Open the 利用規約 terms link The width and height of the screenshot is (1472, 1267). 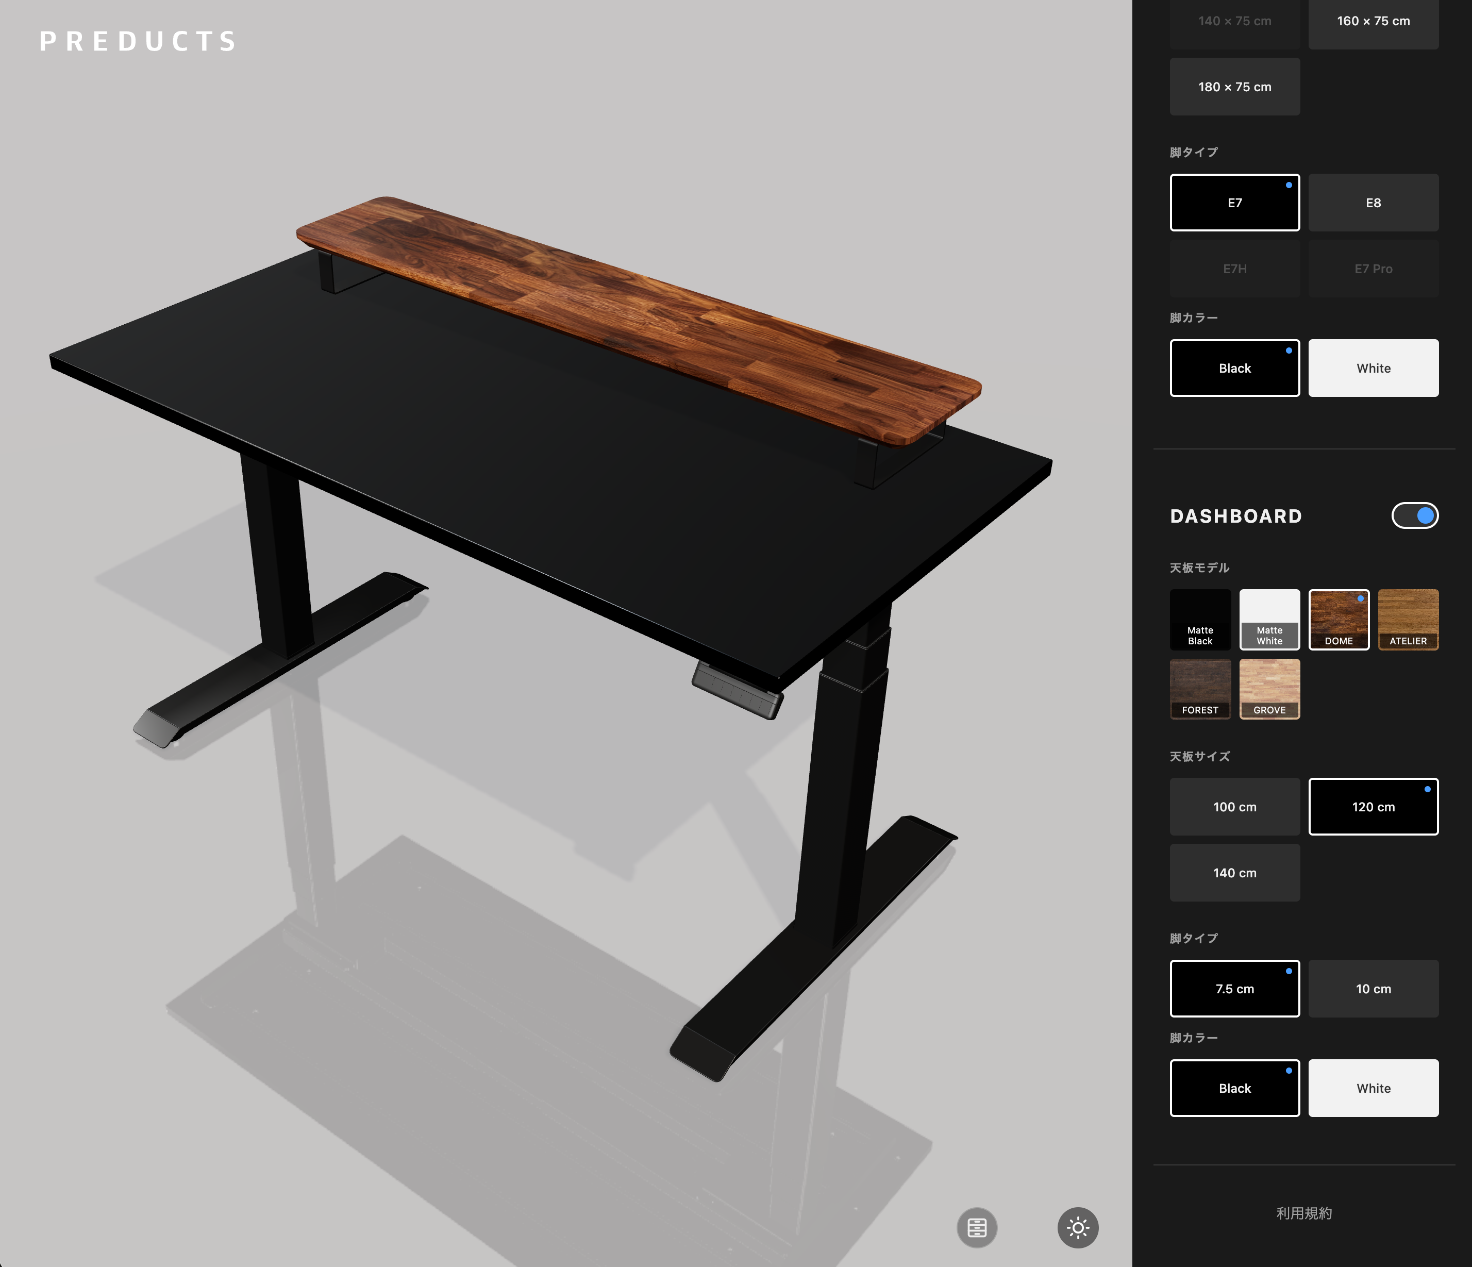1303,1213
